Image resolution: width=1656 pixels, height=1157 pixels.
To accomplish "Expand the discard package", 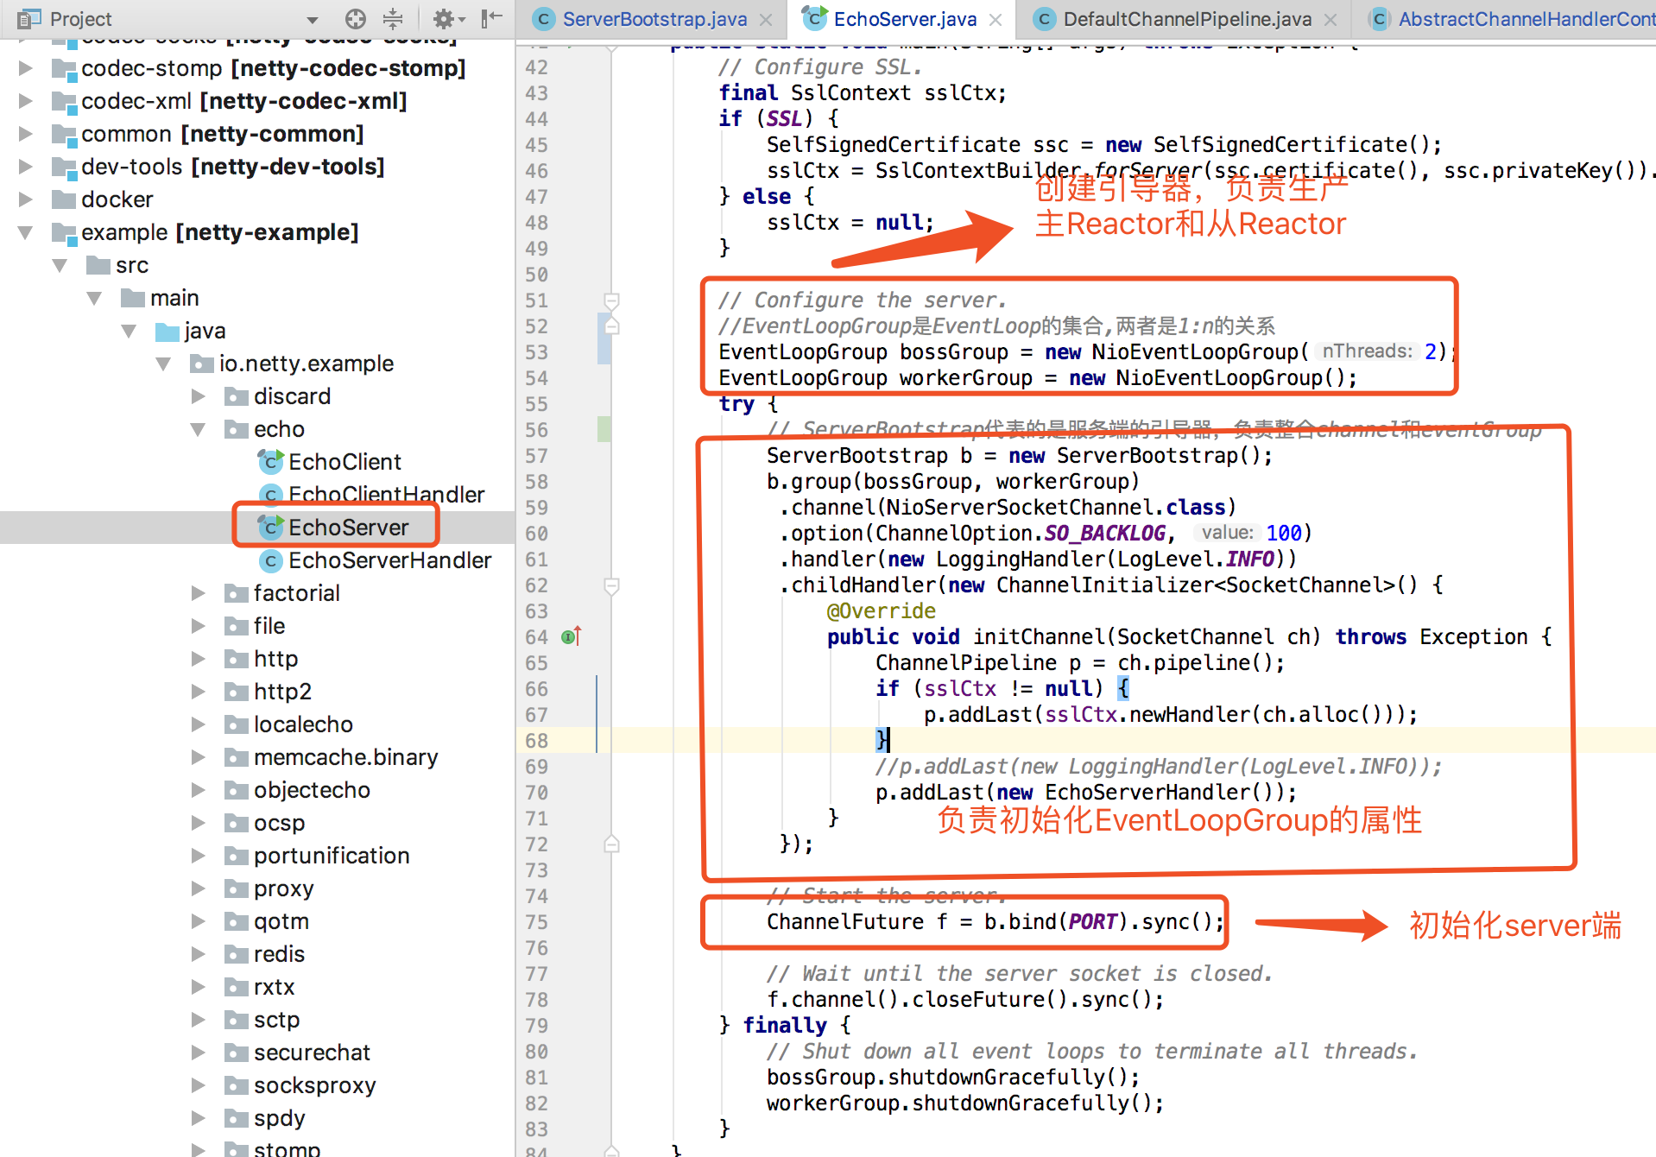I will tap(198, 396).
